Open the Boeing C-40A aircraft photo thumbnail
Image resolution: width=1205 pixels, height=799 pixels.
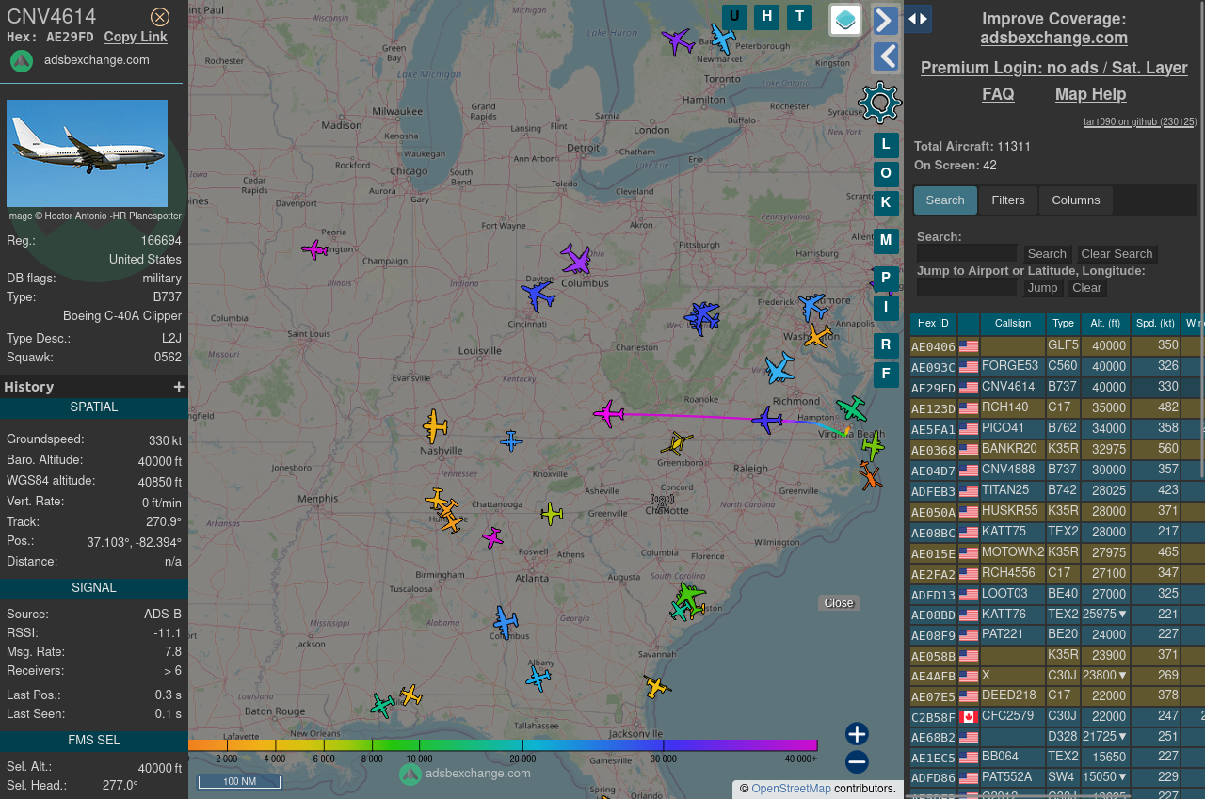point(87,153)
